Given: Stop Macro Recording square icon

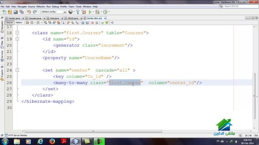Looking at the screenshot, I should tap(97, 23).
